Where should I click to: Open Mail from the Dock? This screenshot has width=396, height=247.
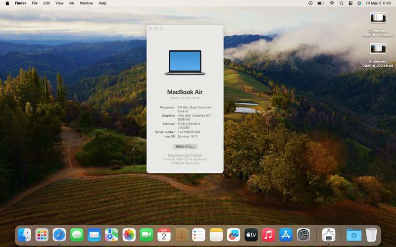tap(94, 235)
